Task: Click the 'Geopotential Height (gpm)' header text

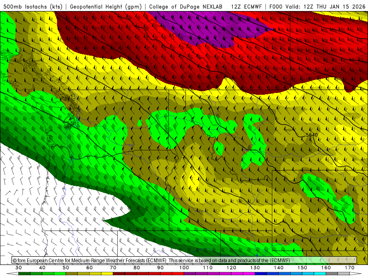Action: 106,6
